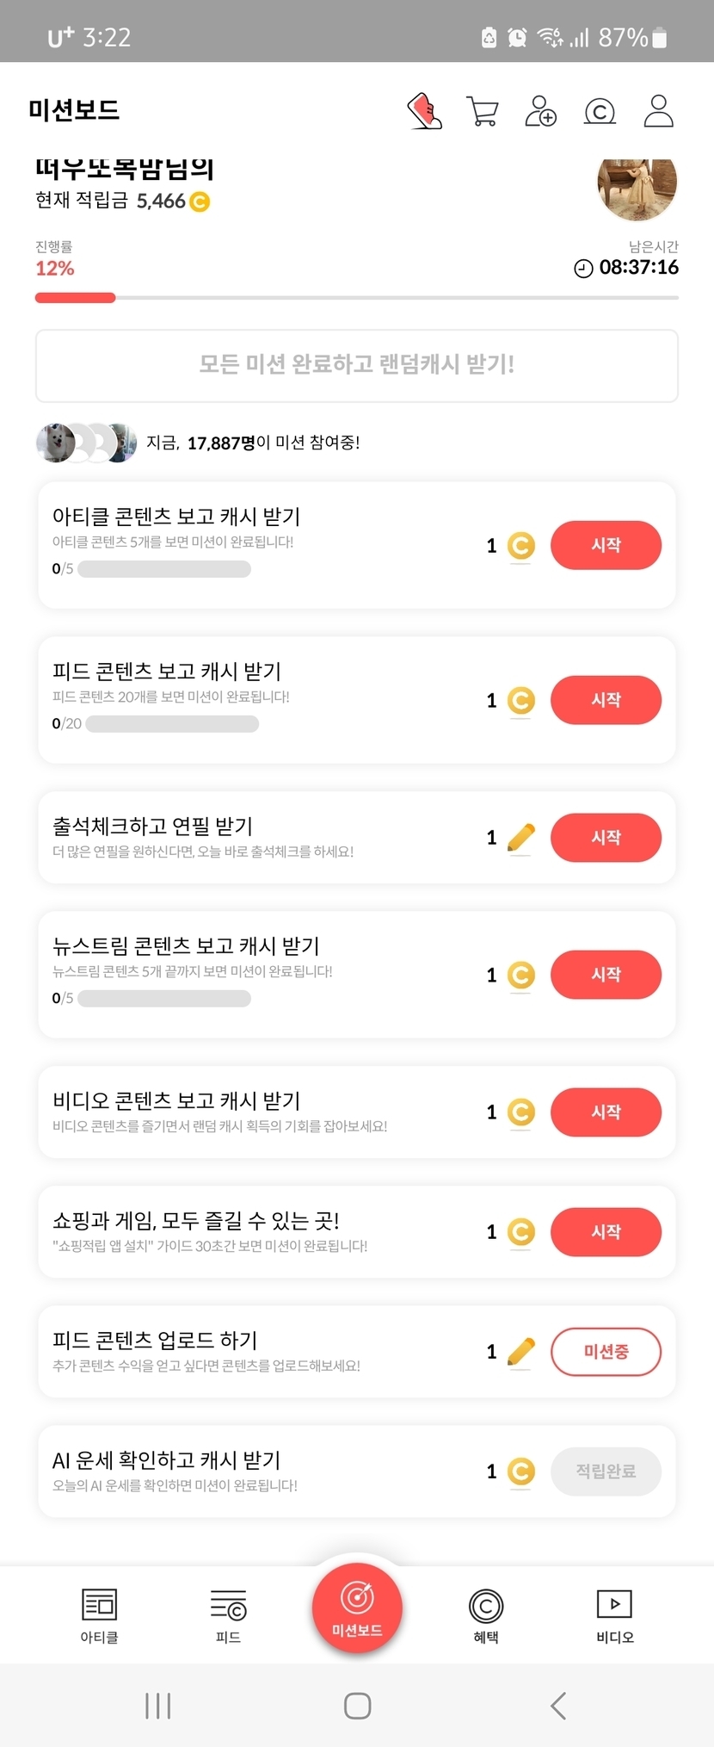Tap 미션중 on feed upload mission
This screenshot has height=1747, width=714.
(606, 1352)
